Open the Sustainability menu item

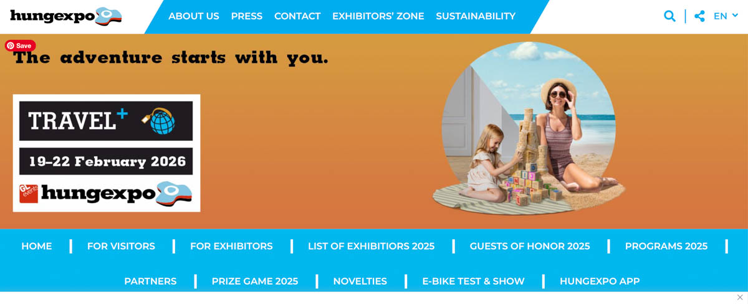tap(476, 16)
